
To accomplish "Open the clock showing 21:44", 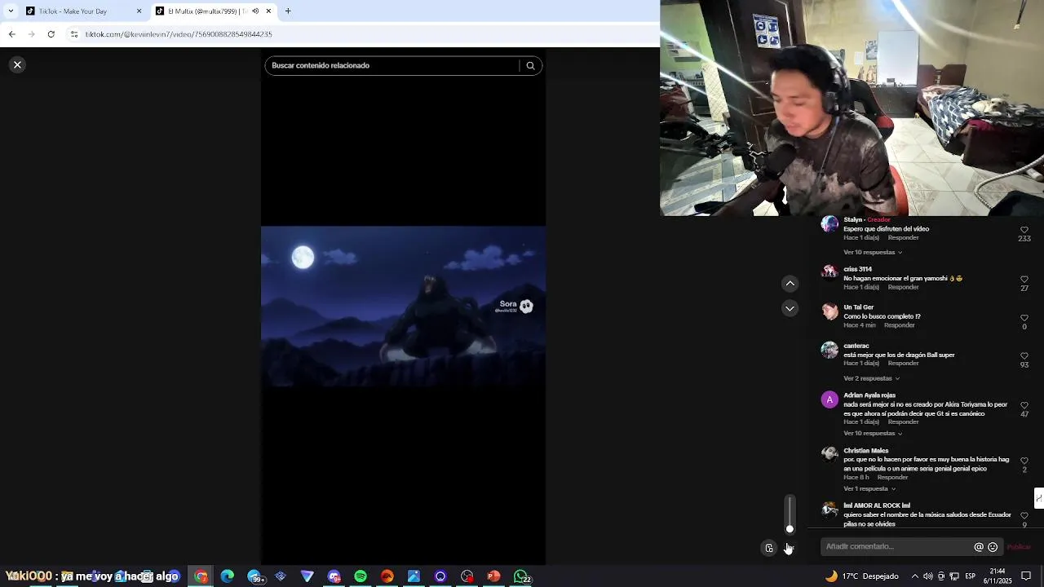I will [997, 576].
